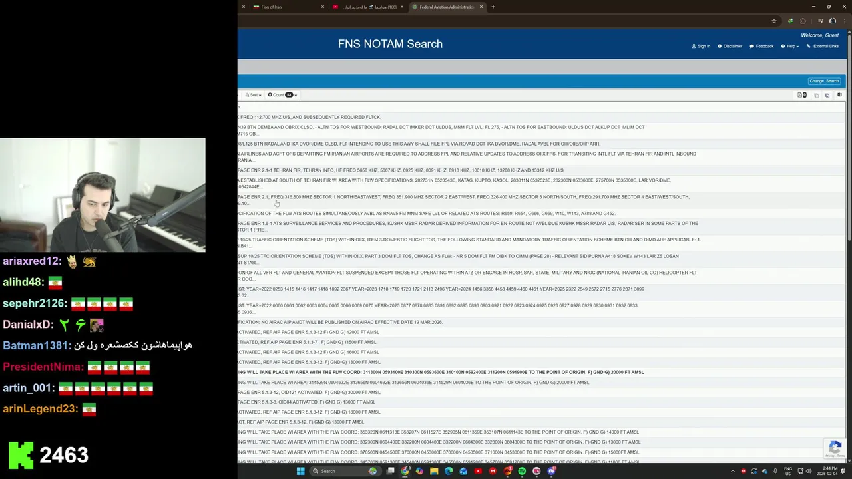The width and height of the screenshot is (852, 479).
Task: Click NOTAM row 'OID84 ACTIVATED'
Action: 541,402
